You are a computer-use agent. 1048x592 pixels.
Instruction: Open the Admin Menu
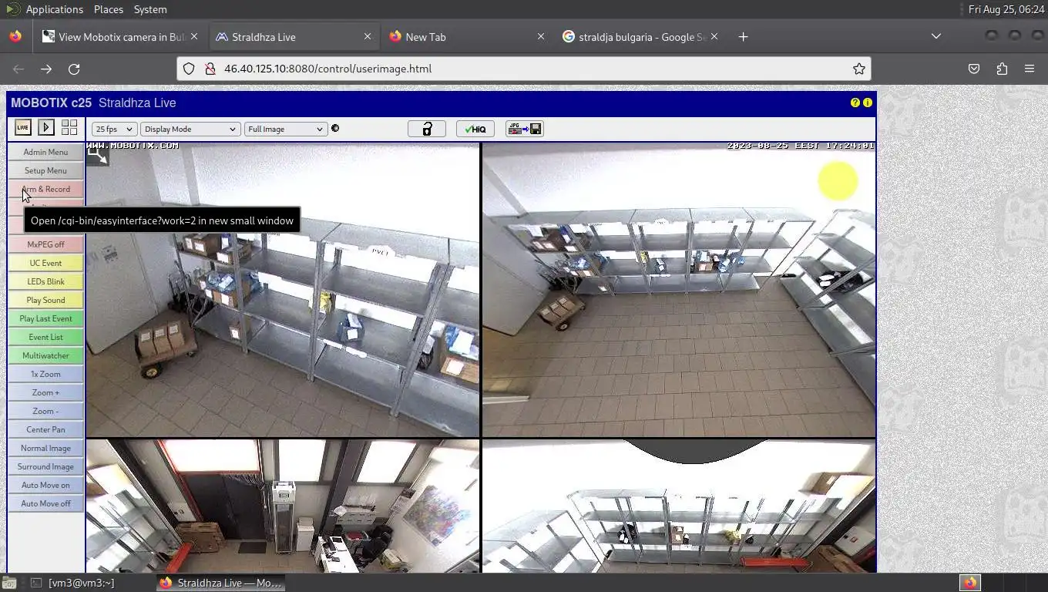[x=45, y=152]
